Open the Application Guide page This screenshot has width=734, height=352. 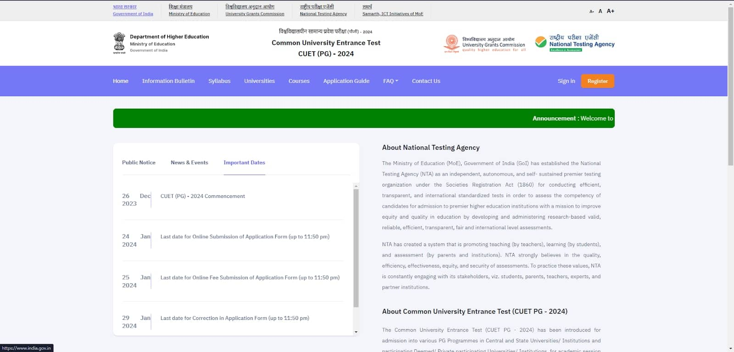pos(346,81)
